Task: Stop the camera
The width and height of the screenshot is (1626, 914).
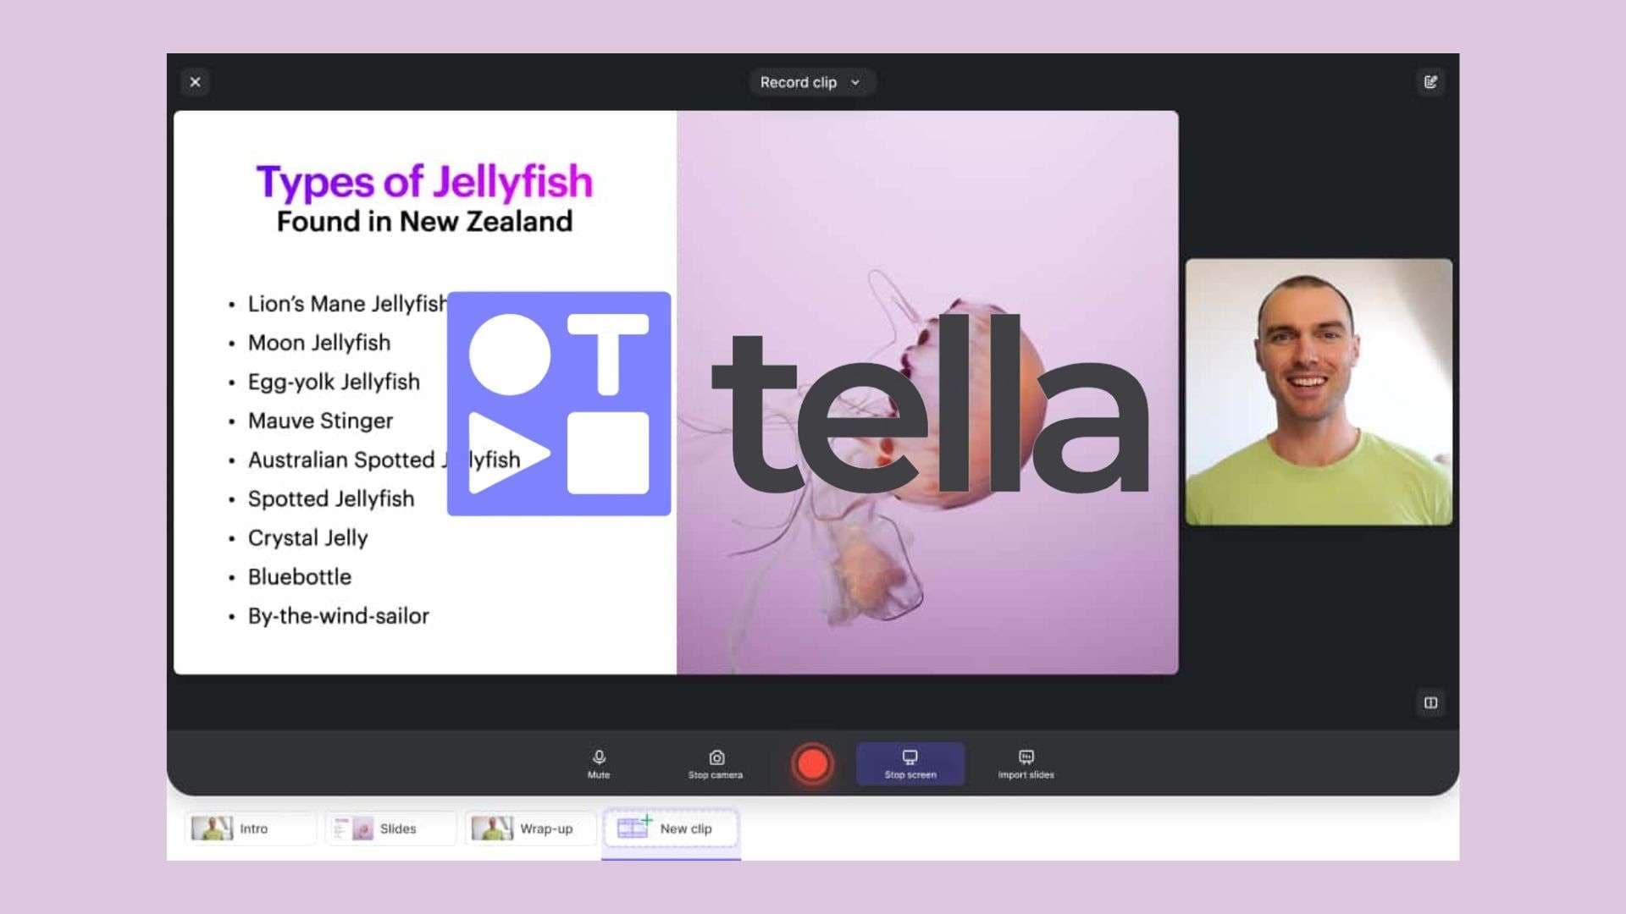Action: click(x=716, y=764)
